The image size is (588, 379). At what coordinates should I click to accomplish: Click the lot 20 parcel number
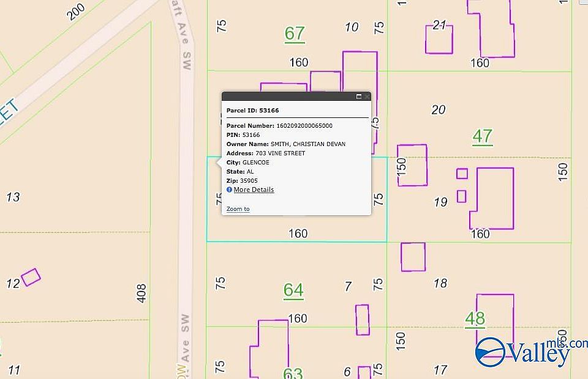(439, 110)
